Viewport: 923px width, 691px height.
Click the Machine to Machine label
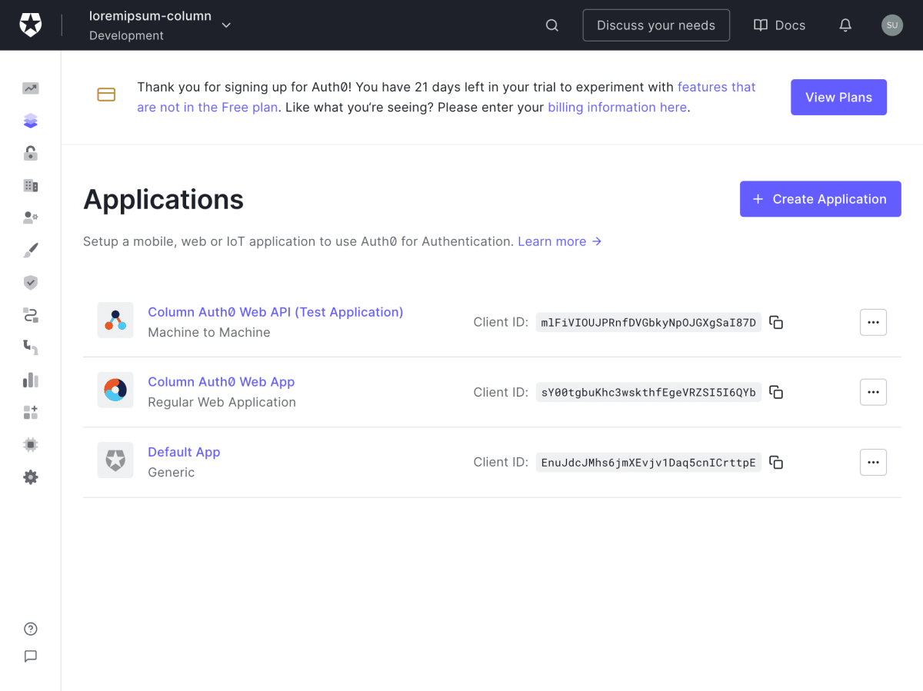pyautogui.click(x=209, y=332)
